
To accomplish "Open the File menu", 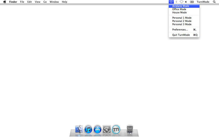I will (x=22, y=2).
